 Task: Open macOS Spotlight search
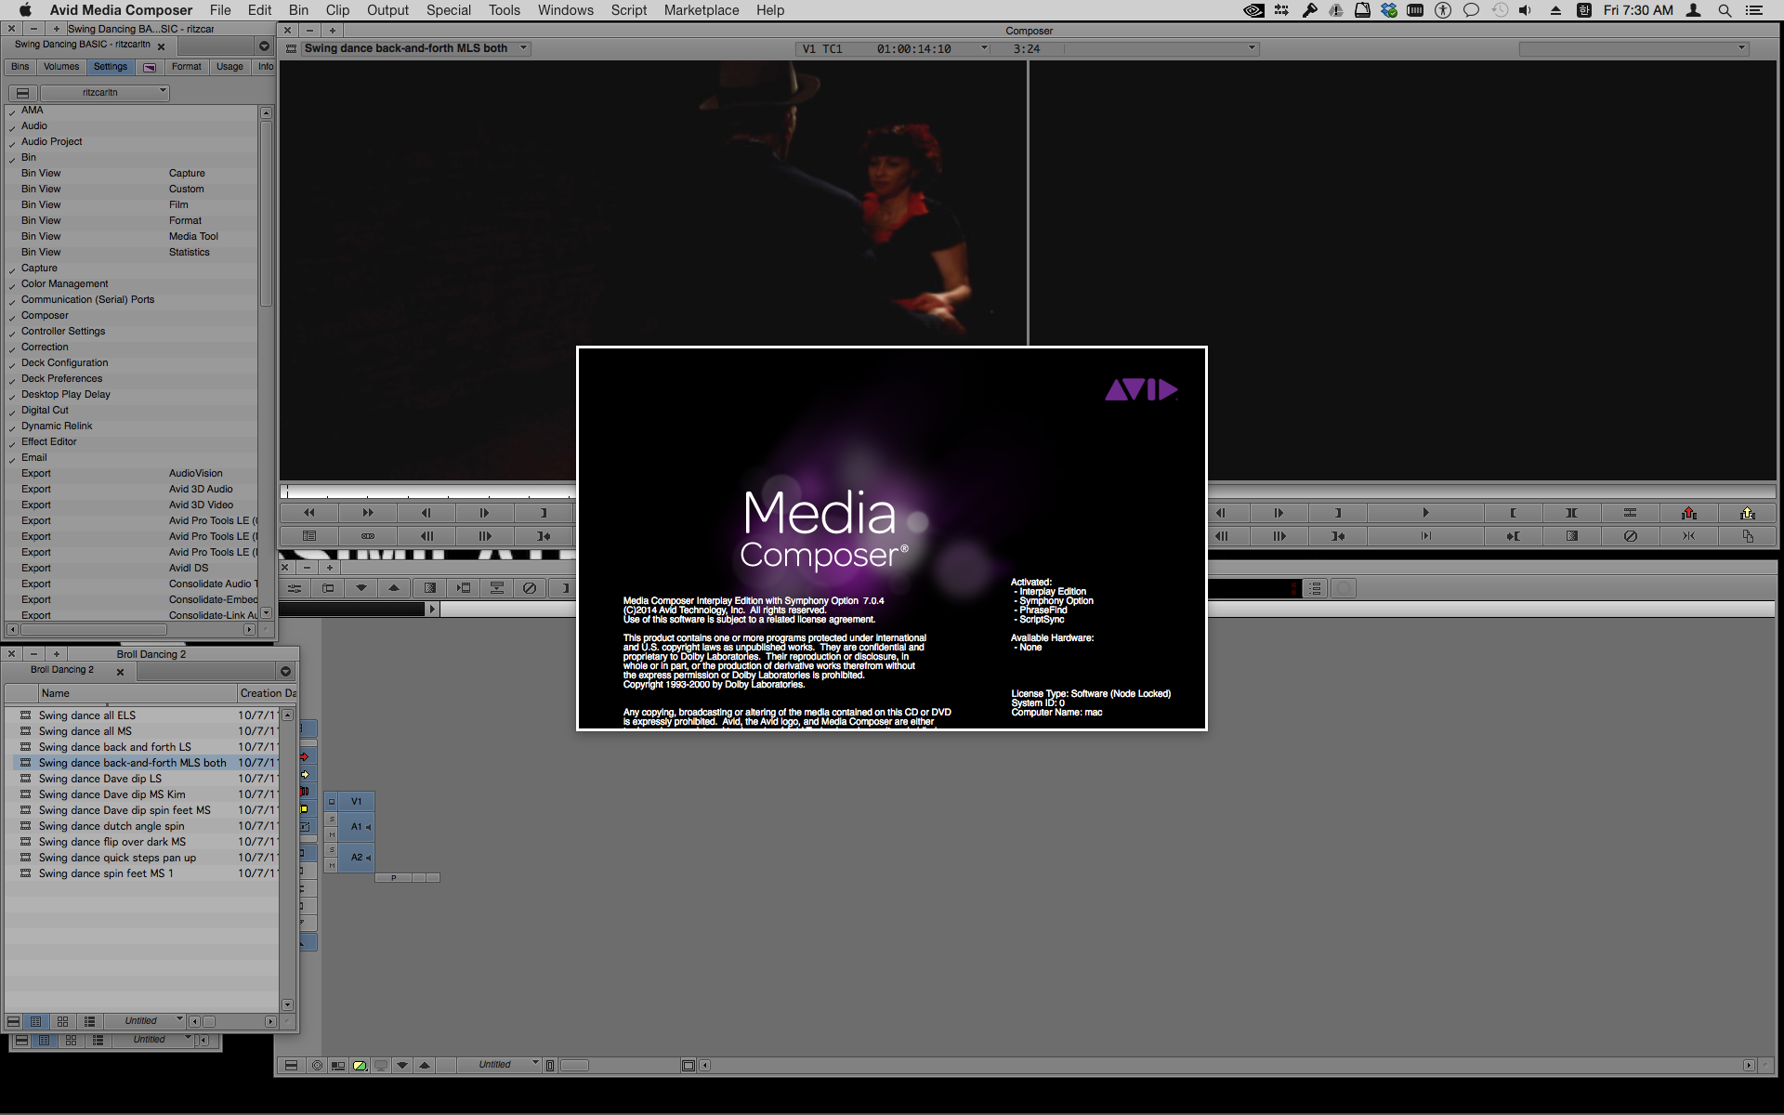(1725, 10)
